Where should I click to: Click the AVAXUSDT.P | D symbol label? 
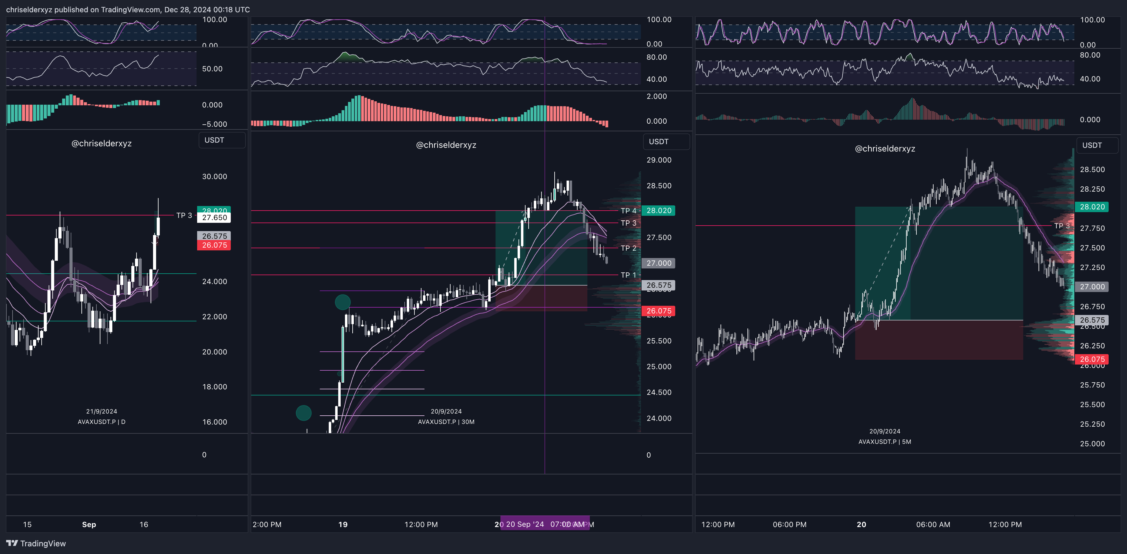pyautogui.click(x=102, y=422)
